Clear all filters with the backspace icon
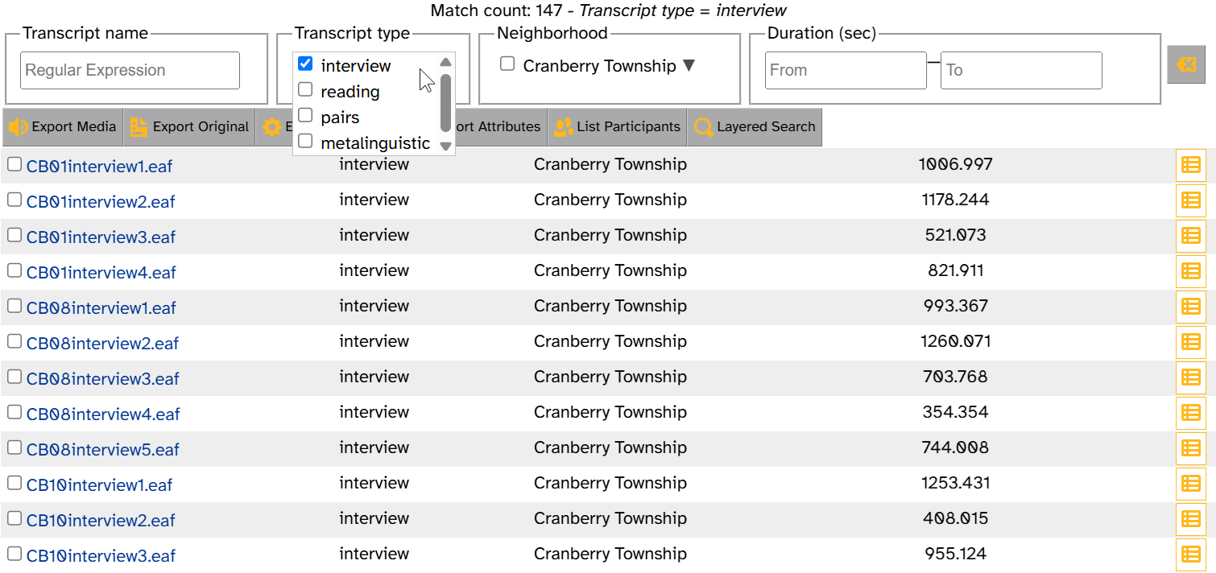The image size is (1216, 573). pos(1186,64)
